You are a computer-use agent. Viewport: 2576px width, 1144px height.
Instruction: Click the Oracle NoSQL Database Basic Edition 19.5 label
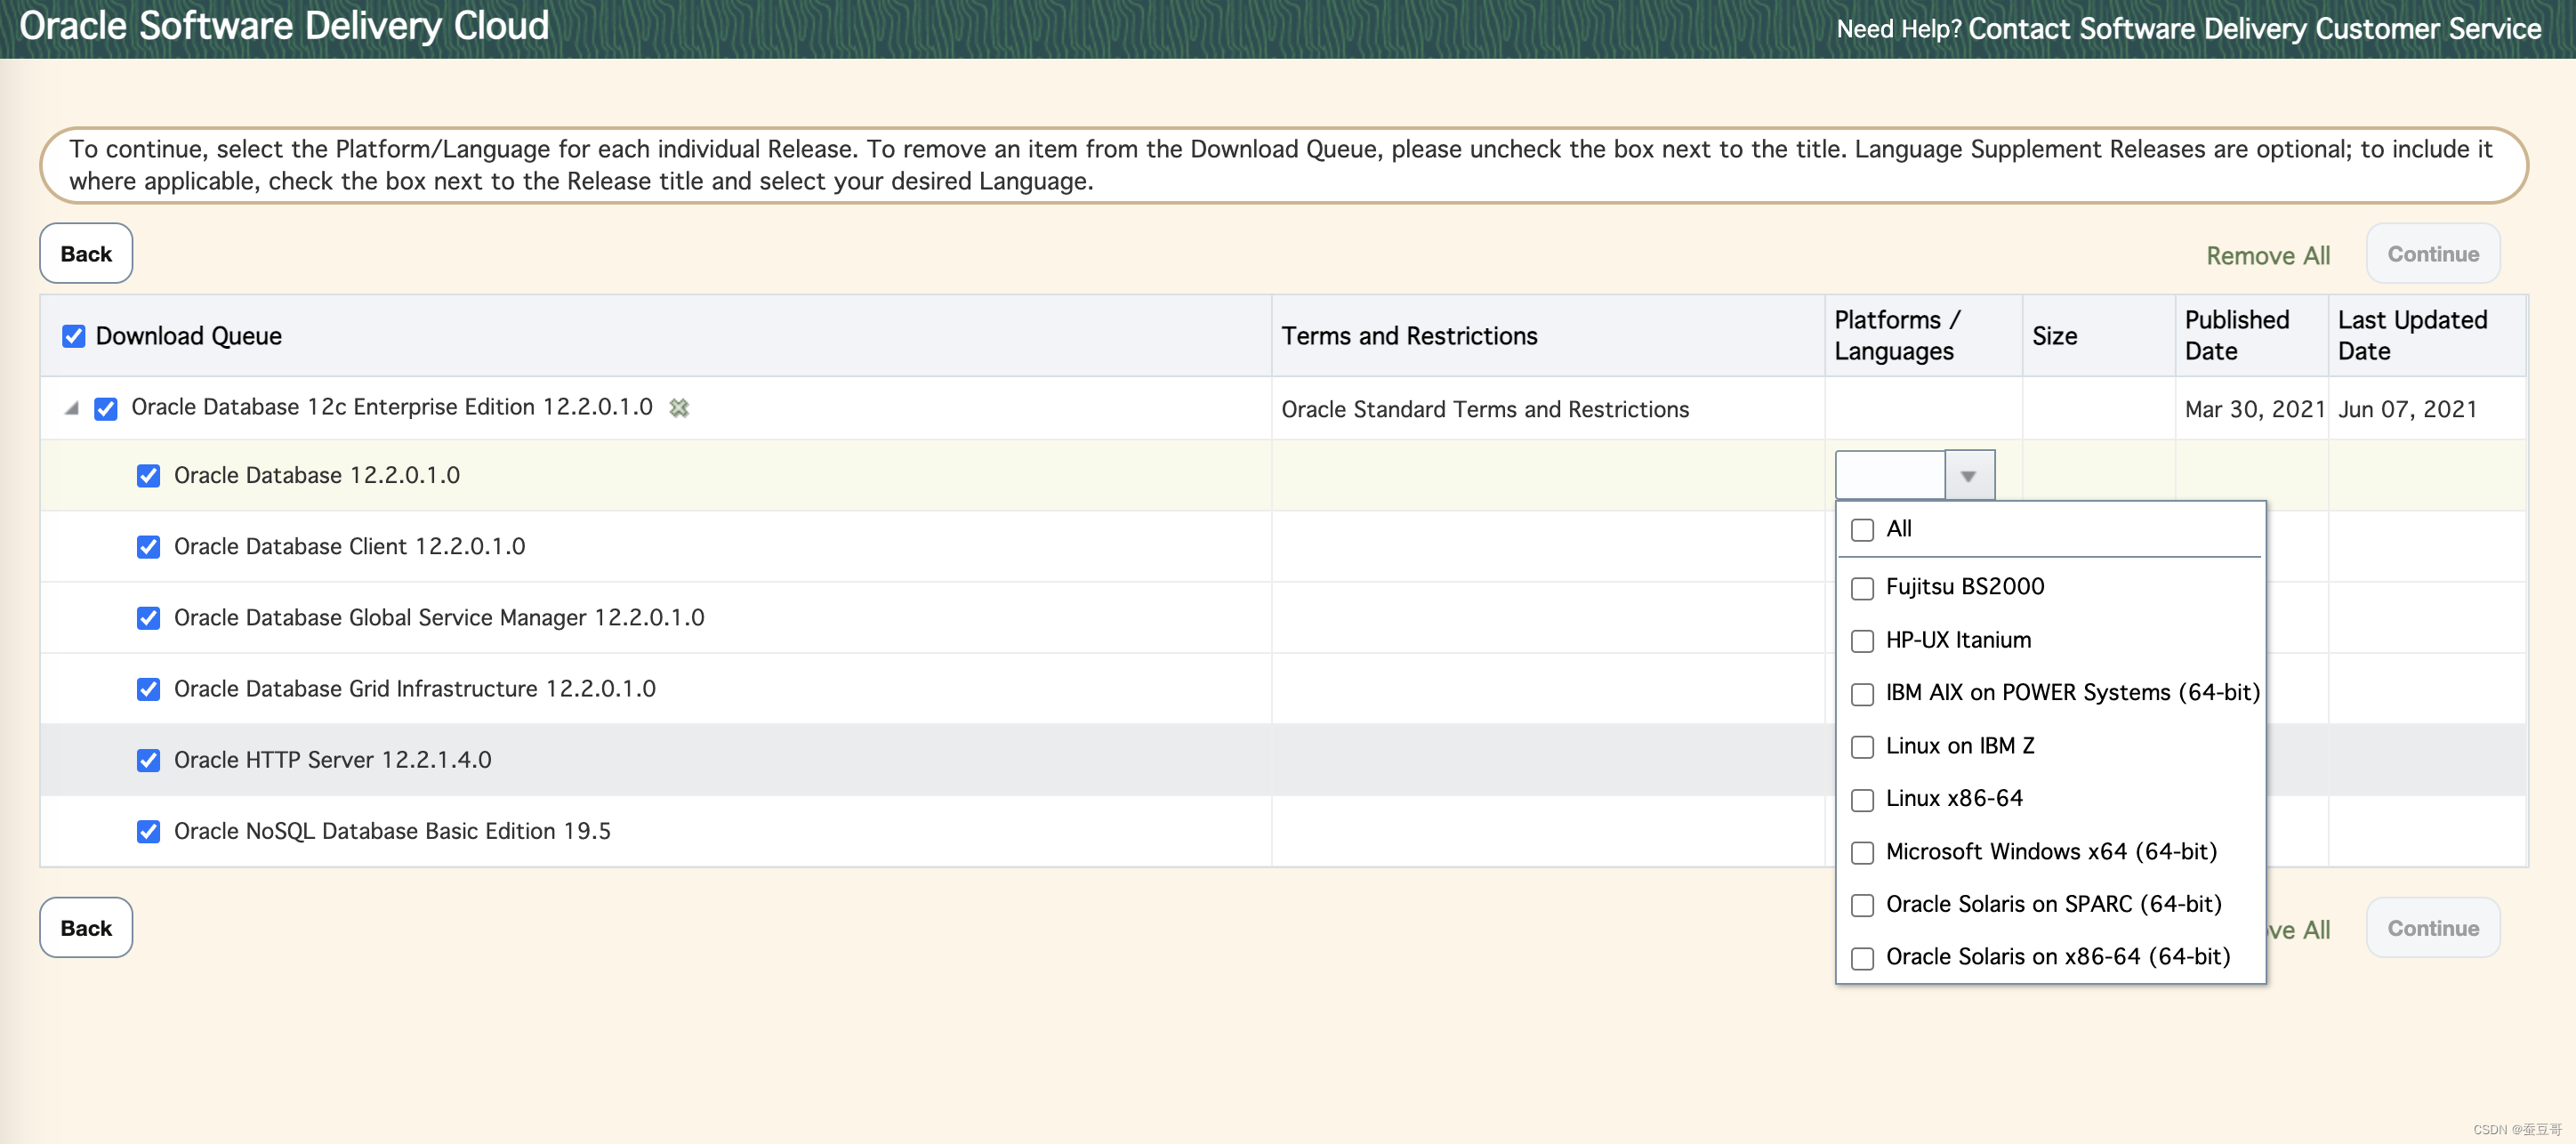tap(392, 832)
